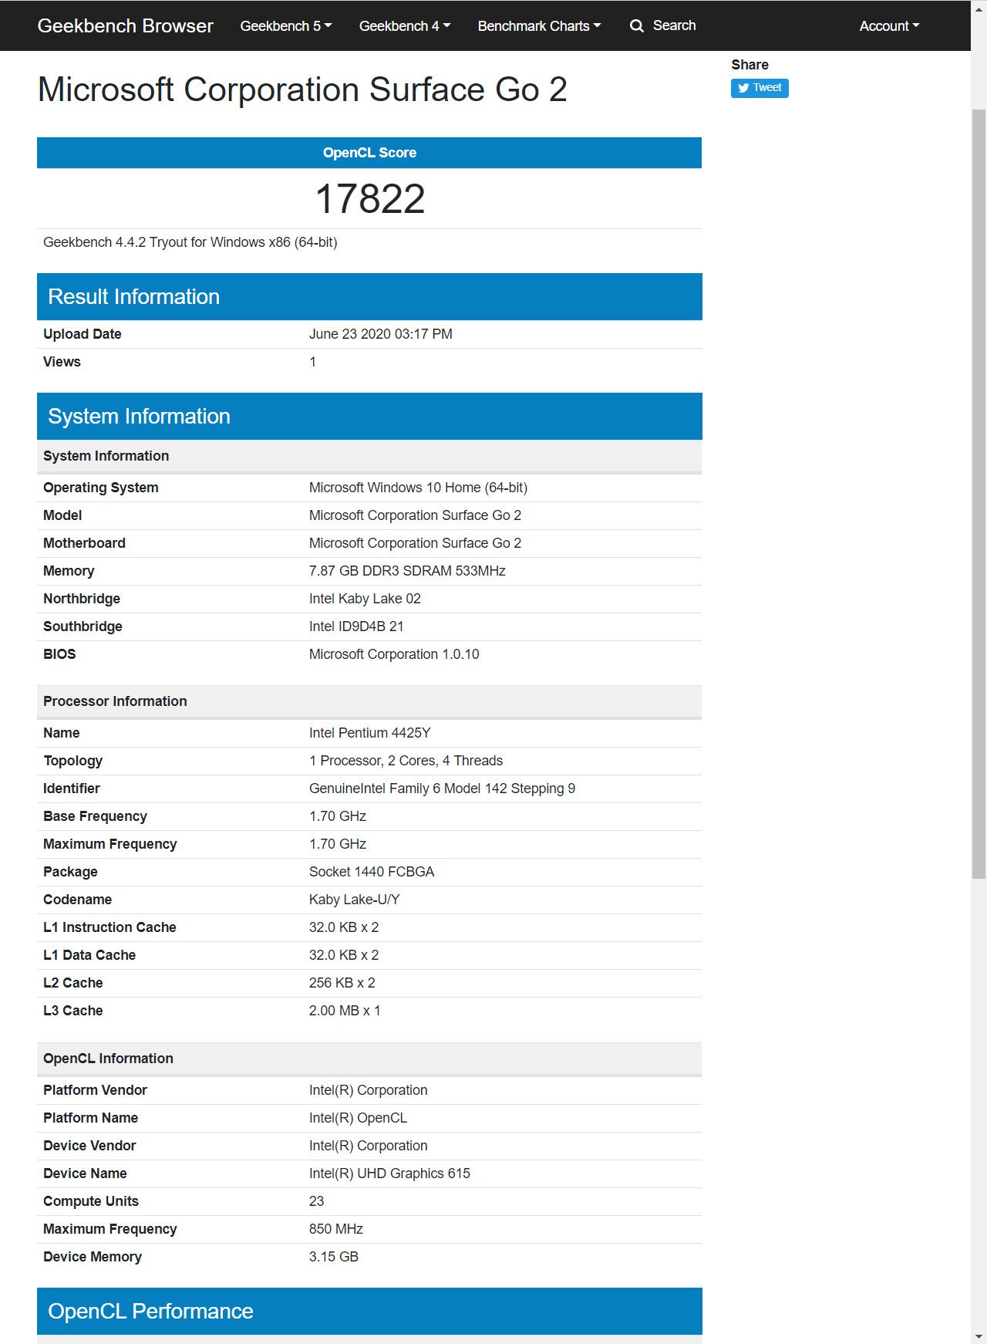Click the Views row label
The width and height of the screenshot is (987, 1344).
click(x=62, y=362)
